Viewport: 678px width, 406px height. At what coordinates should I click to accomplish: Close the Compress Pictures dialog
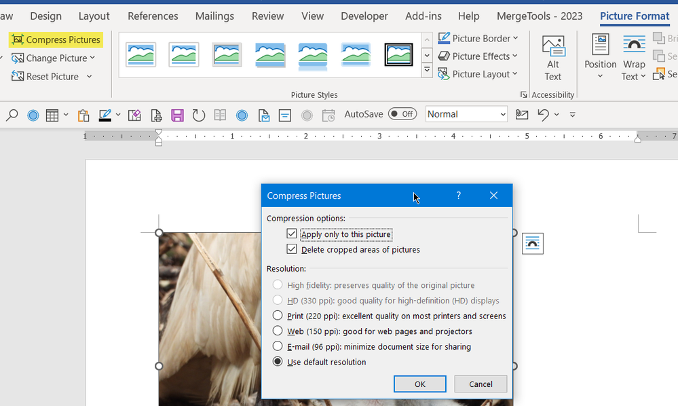tap(493, 196)
